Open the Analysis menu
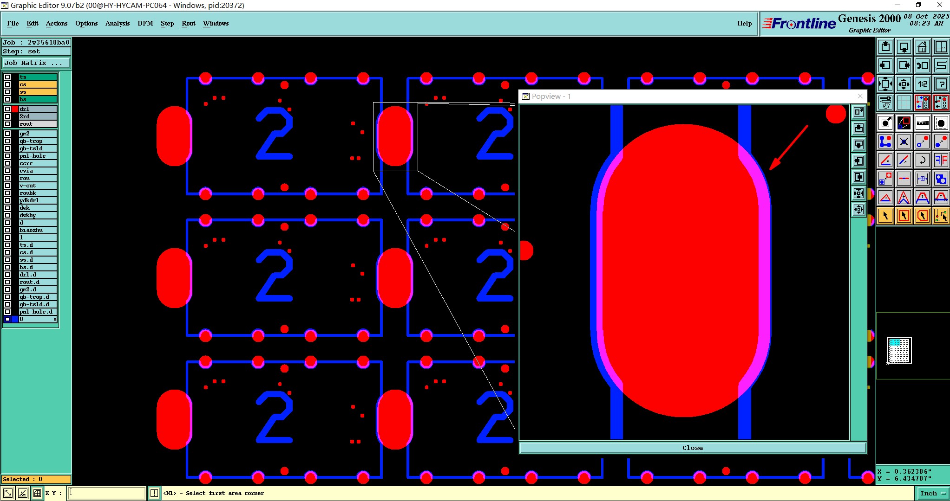 117,23
